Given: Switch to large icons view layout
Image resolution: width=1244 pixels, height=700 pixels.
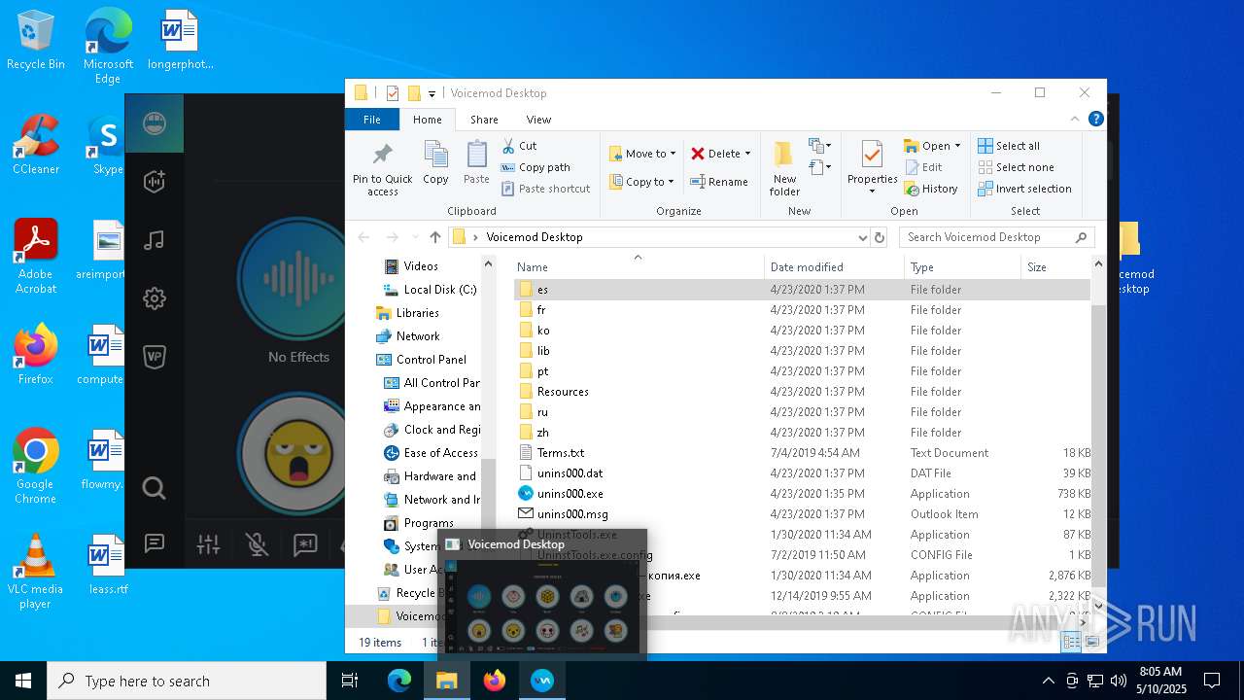Looking at the screenshot, I should coord(1092,642).
